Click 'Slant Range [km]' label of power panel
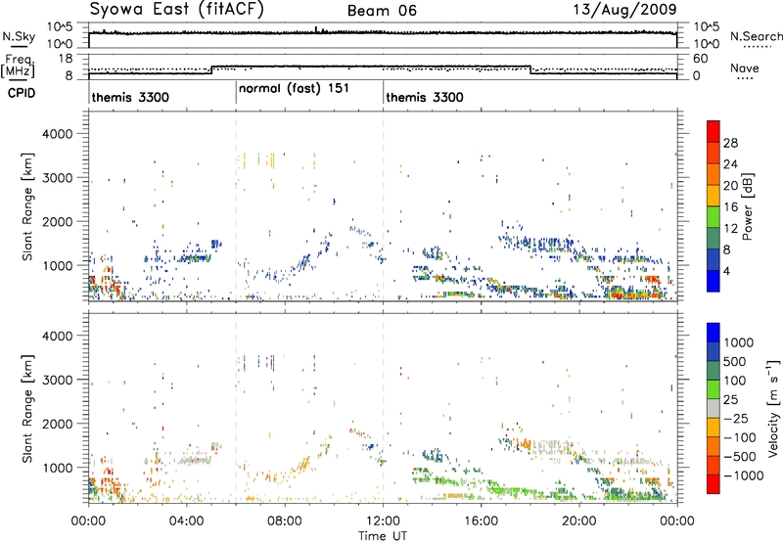783x542 pixels. click(27, 206)
